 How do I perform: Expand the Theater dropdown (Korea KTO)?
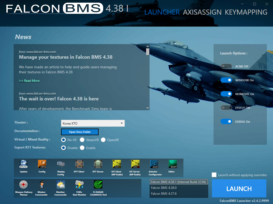pyautogui.click(x=93, y=123)
